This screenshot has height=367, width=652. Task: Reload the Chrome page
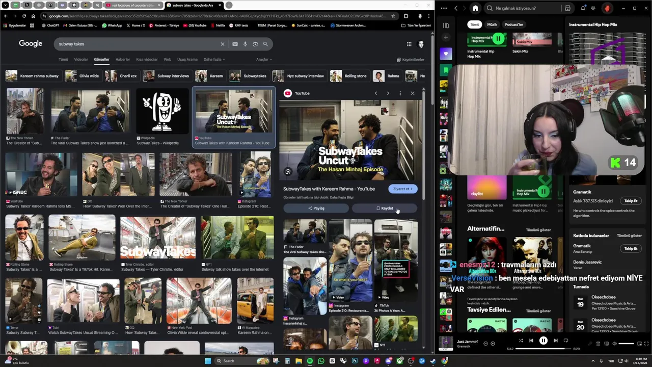(24, 16)
